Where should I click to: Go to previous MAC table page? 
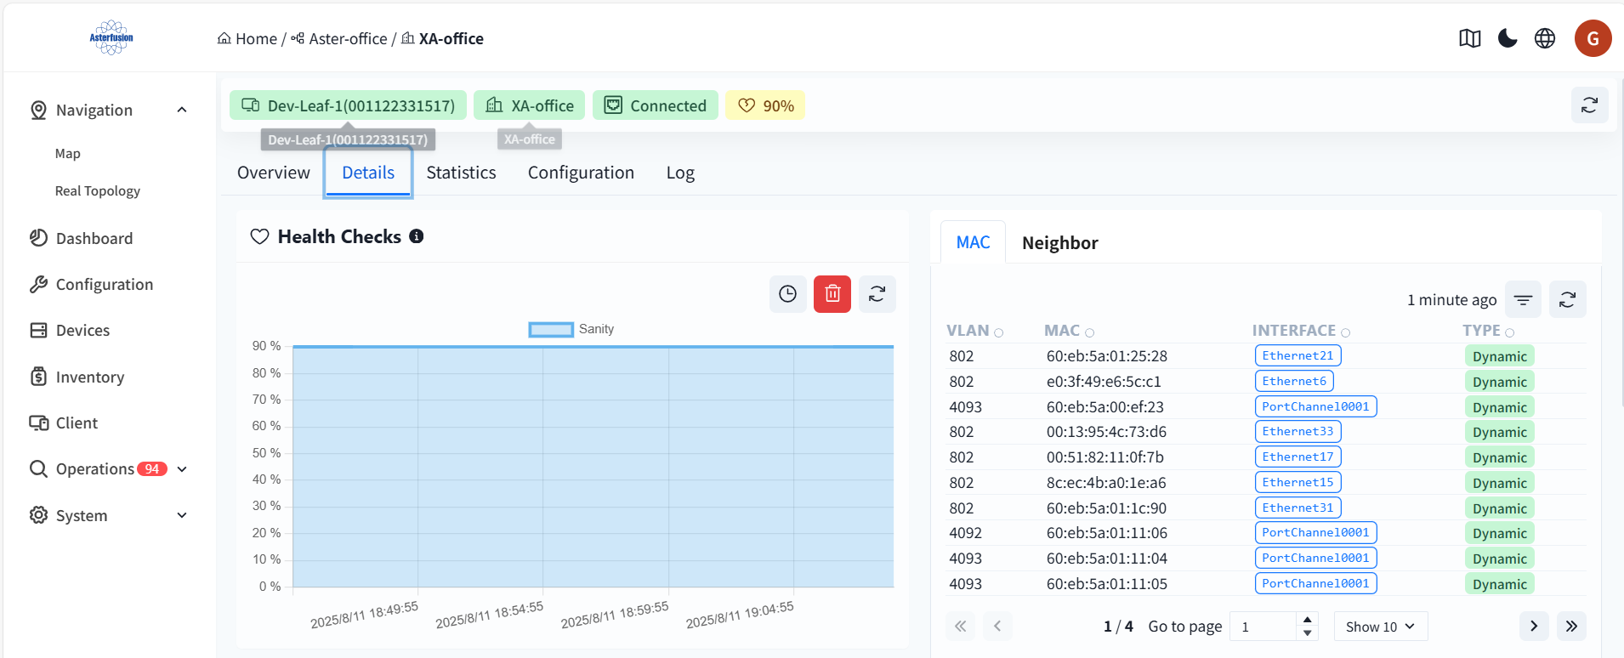[x=997, y=627]
